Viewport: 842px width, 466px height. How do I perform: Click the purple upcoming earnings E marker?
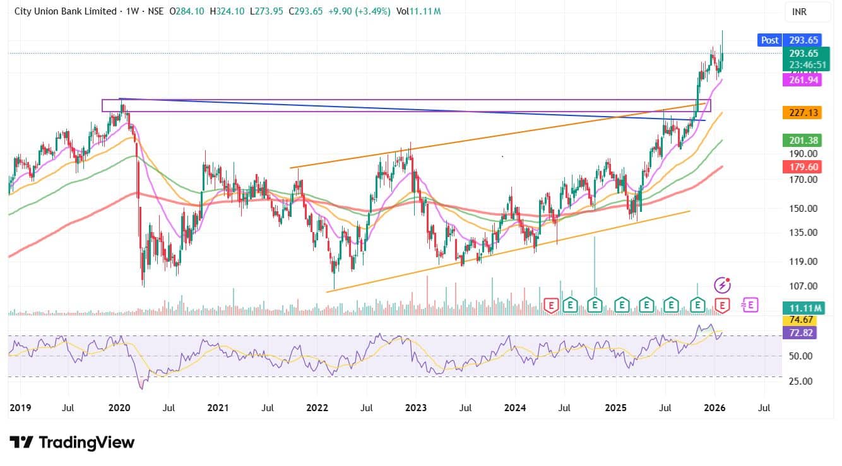(x=750, y=305)
